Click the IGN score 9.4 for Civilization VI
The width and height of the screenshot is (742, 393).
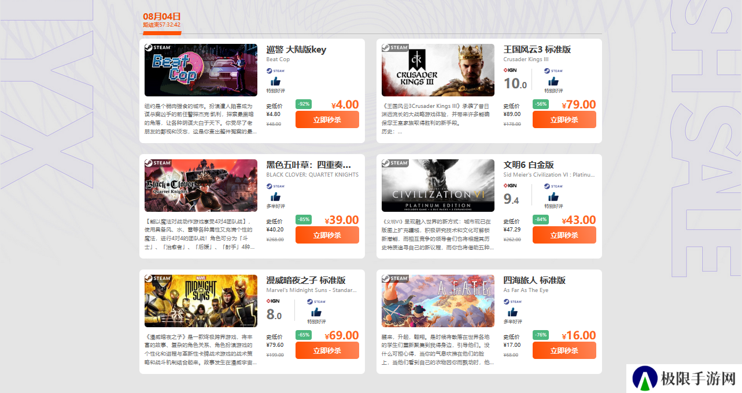(511, 199)
